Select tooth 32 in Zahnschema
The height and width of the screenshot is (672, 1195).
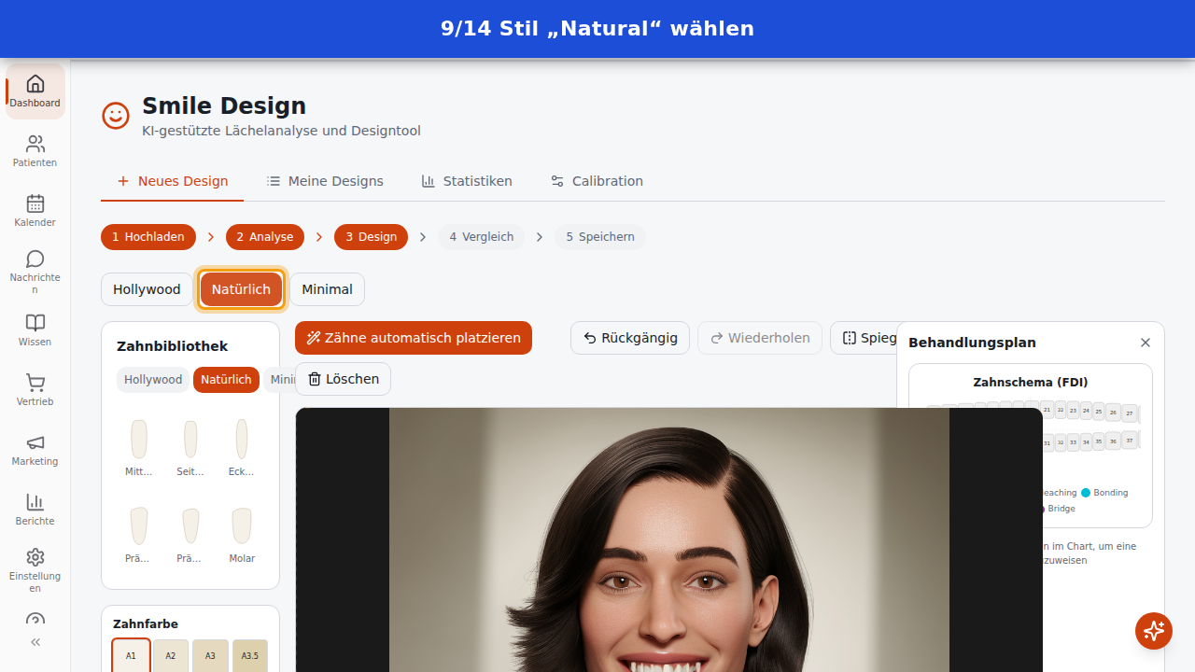[1061, 442]
